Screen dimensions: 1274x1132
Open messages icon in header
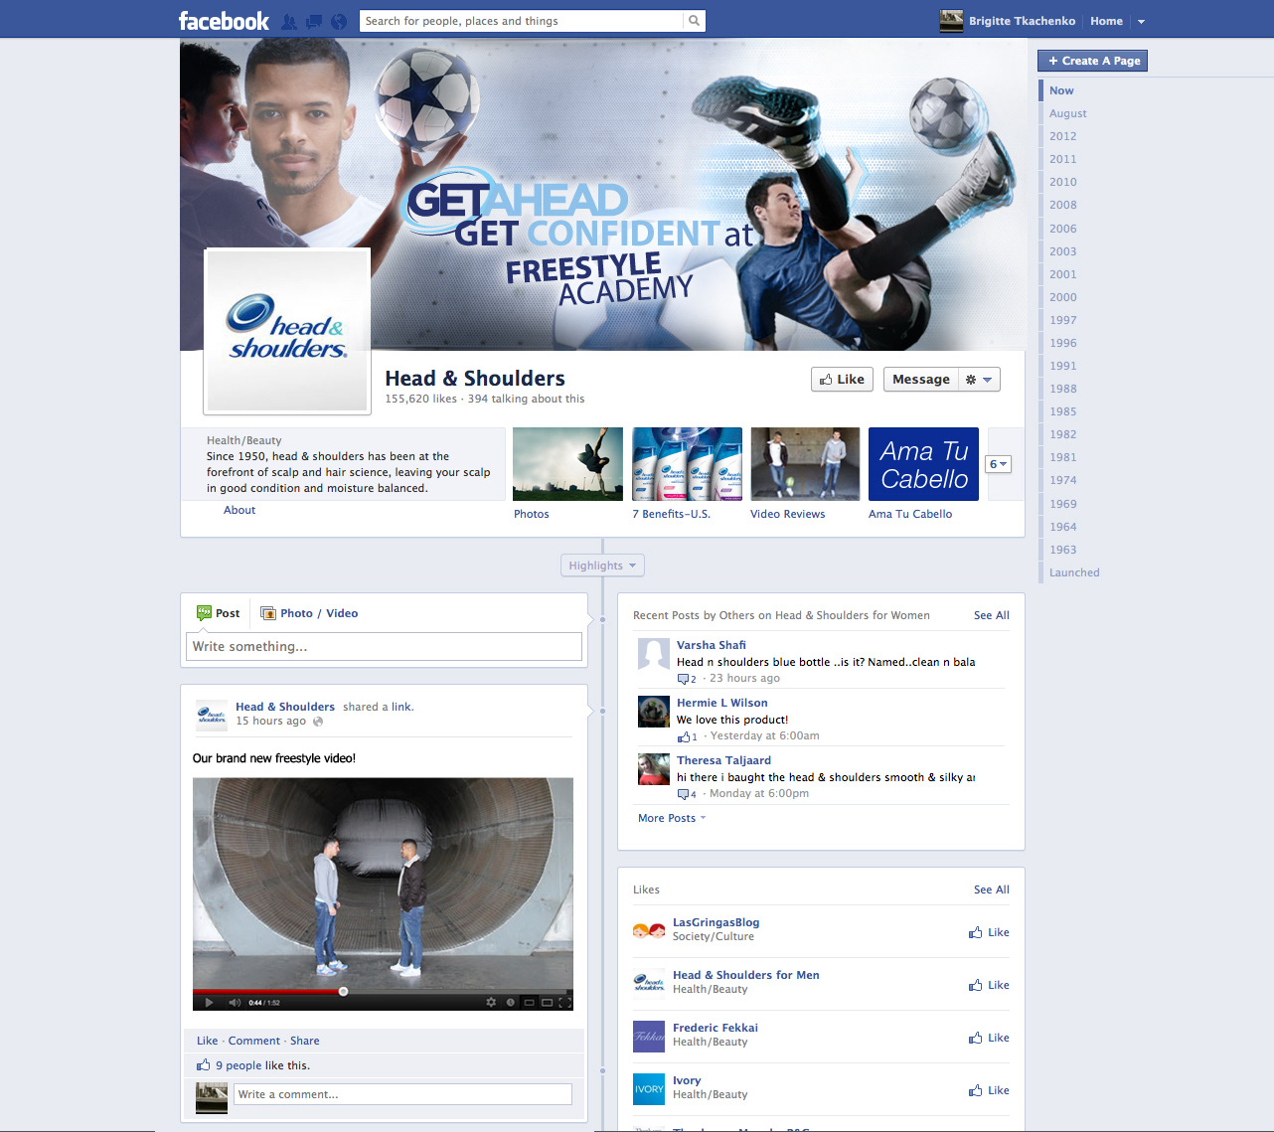314,21
